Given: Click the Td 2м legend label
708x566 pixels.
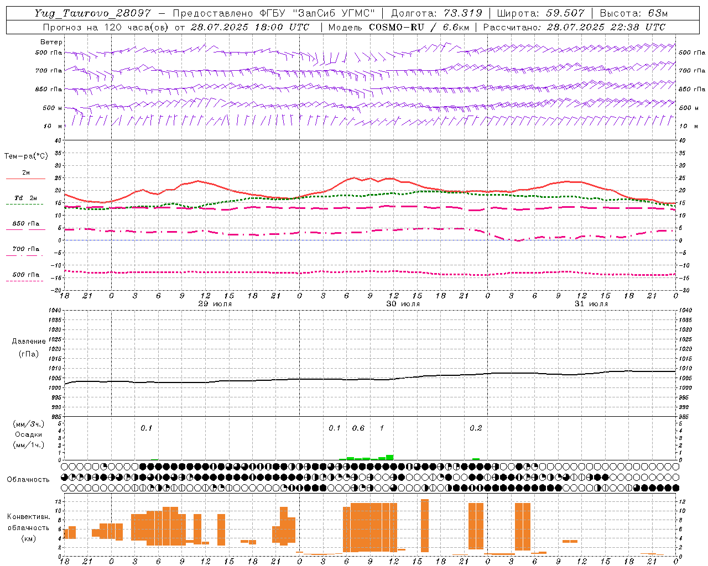Looking at the screenshot, I should tap(26, 198).
